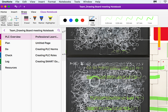This screenshot has height=112, width=168.
Task: Open the Notebooks menu in menu bar
Action: click(x=65, y=2)
